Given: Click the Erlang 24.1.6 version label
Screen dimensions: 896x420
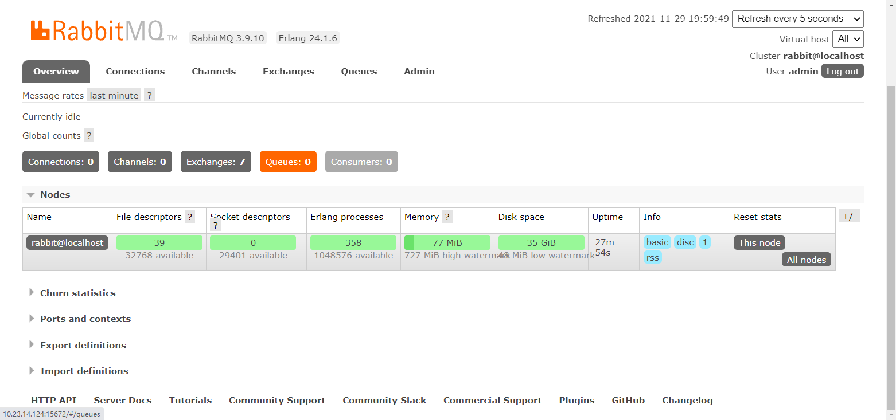Looking at the screenshot, I should [308, 38].
